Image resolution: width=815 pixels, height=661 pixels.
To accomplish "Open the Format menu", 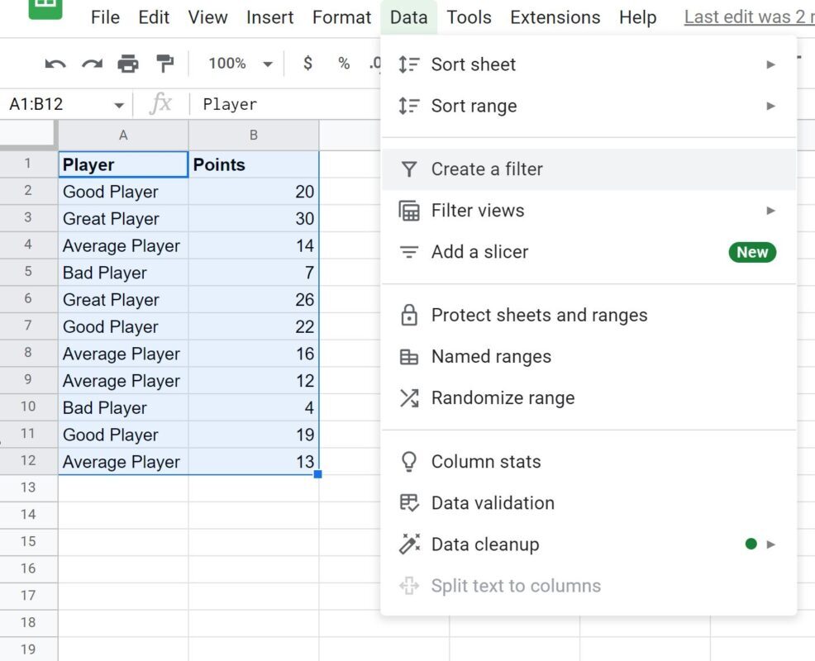I will [341, 17].
